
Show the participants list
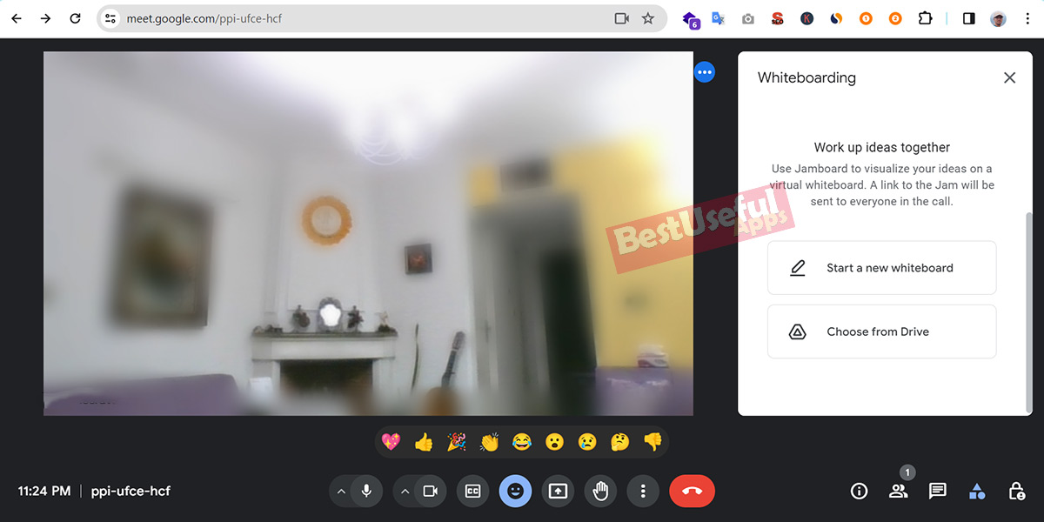898,491
